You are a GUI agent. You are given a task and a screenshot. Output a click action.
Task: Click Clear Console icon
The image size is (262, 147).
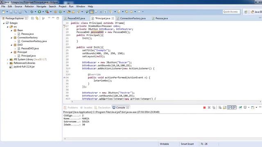(x=220, y=108)
